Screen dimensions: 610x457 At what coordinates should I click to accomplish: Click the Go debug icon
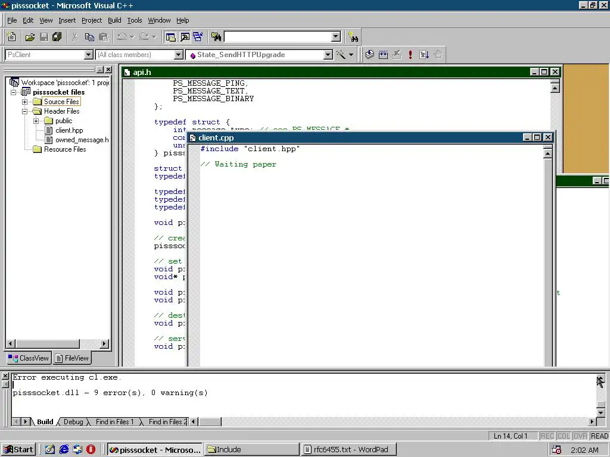pos(424,55)
